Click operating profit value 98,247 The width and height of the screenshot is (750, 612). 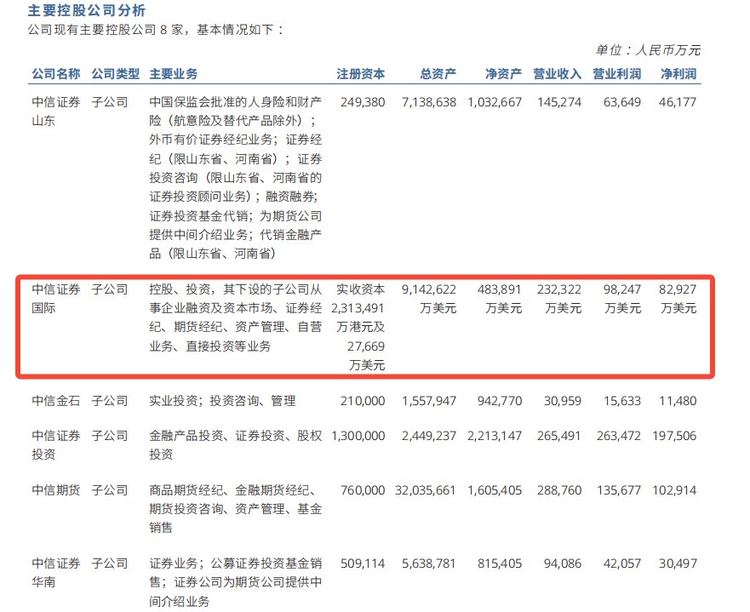pos(621,289)
